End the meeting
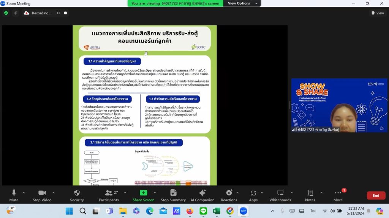 tap(376, 195)
